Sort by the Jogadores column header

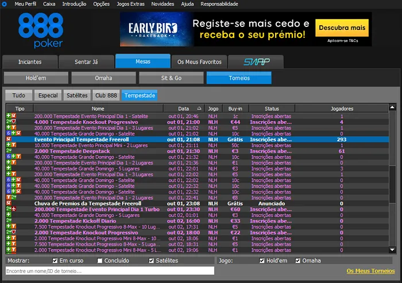342,108
